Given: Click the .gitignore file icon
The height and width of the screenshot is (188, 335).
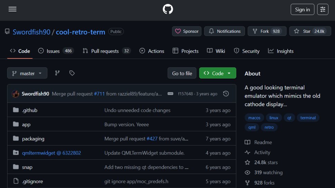Looking at the screenshot, I should [x=16, y=181].
